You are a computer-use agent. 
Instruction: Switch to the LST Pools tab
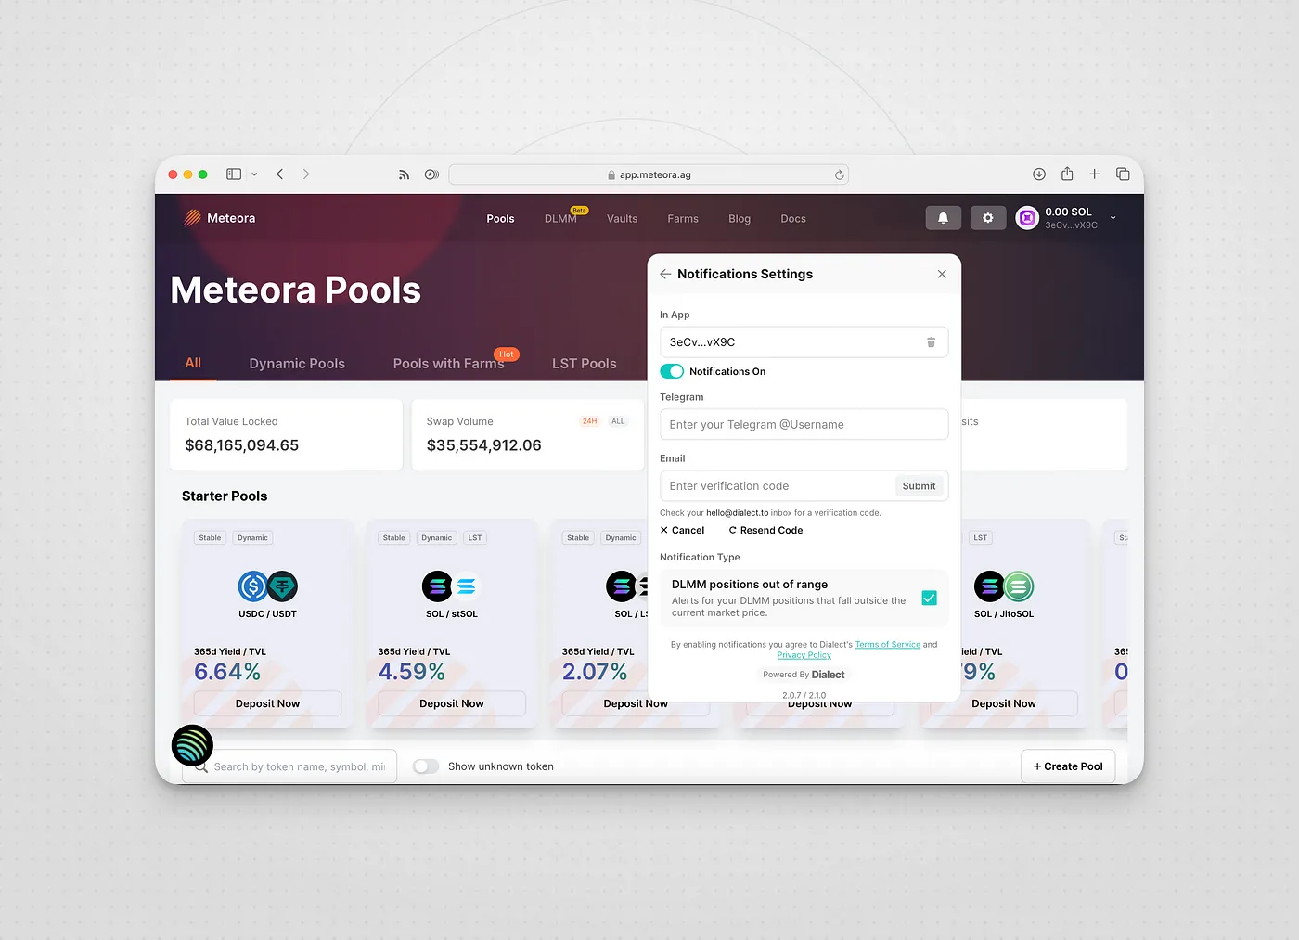584,364
